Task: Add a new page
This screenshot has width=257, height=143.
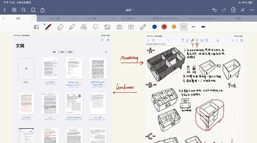Action: (233, 10)
